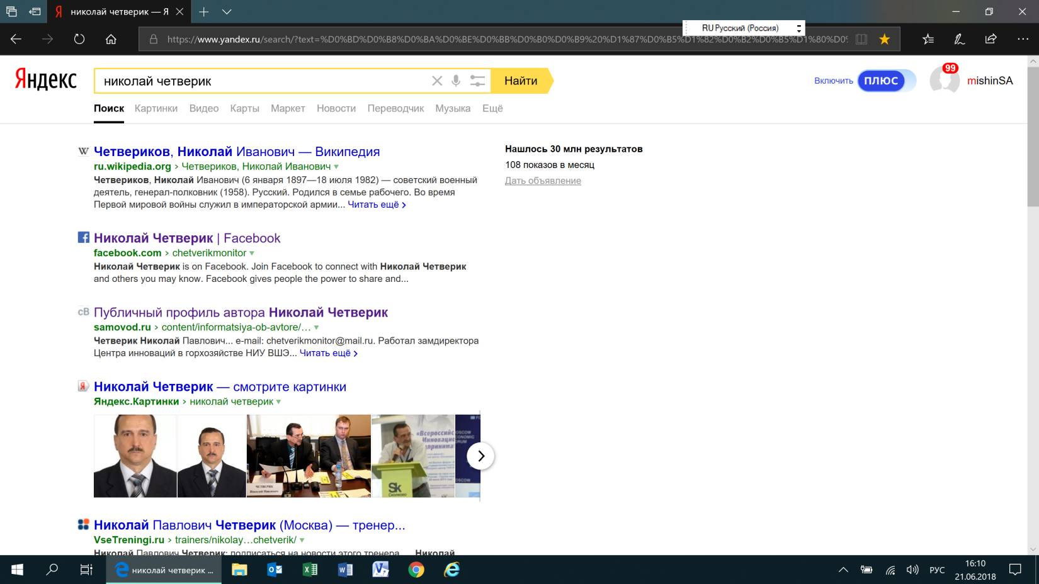This screenshot has height=584, width=1039.
Task: Click the microphone voice search icon
Action: tap(456, 81)
